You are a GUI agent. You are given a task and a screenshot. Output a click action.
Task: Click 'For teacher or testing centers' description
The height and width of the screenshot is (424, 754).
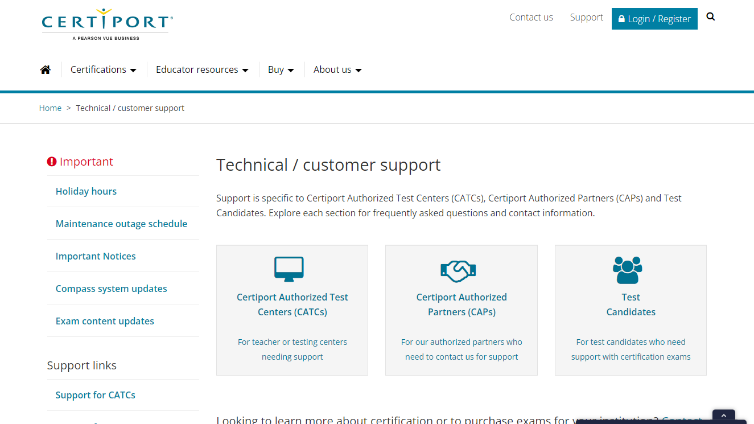(x=292, y=349)
